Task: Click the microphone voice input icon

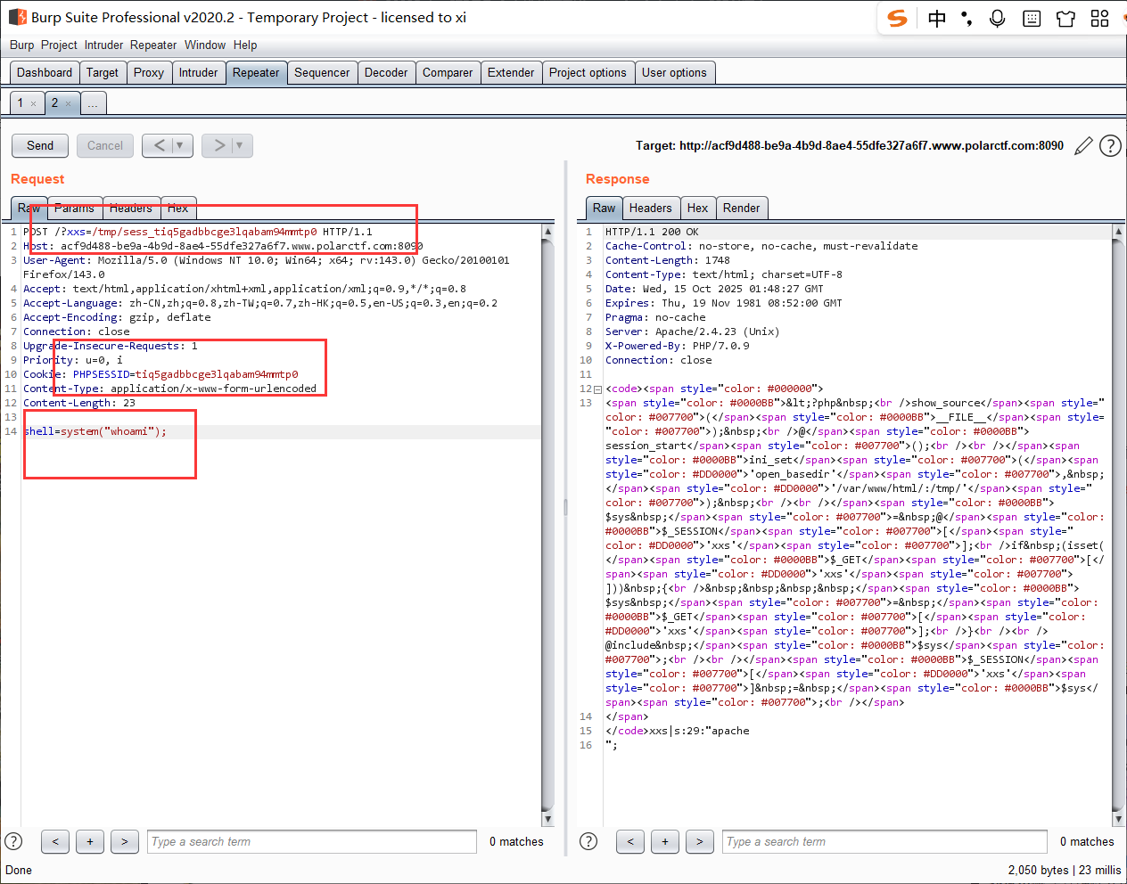Action: tap(998, 19)
